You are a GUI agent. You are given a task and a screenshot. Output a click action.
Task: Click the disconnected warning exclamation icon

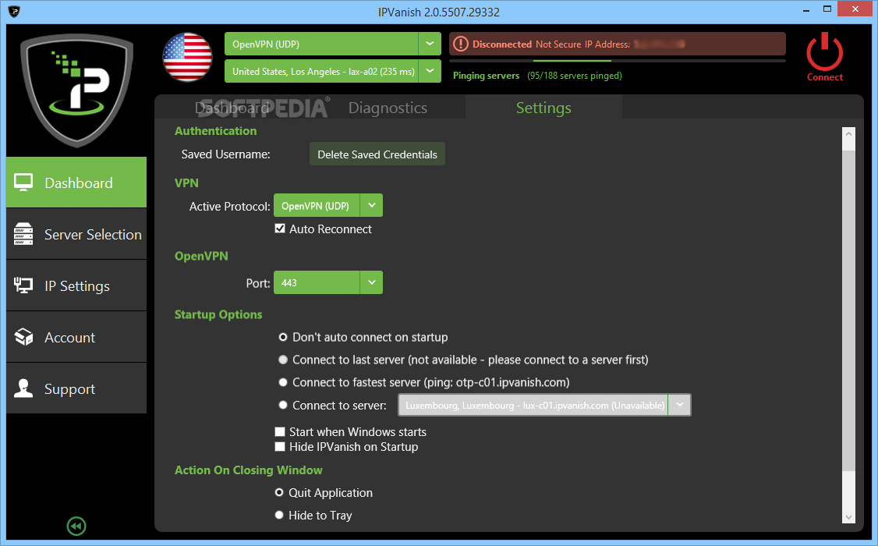click(x=460, y=44)
